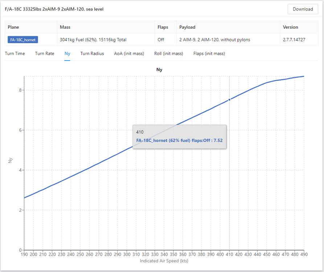The image size is (324, 272).
Task: Select the FA-18C_hornet plane tag
Action: 23,40
